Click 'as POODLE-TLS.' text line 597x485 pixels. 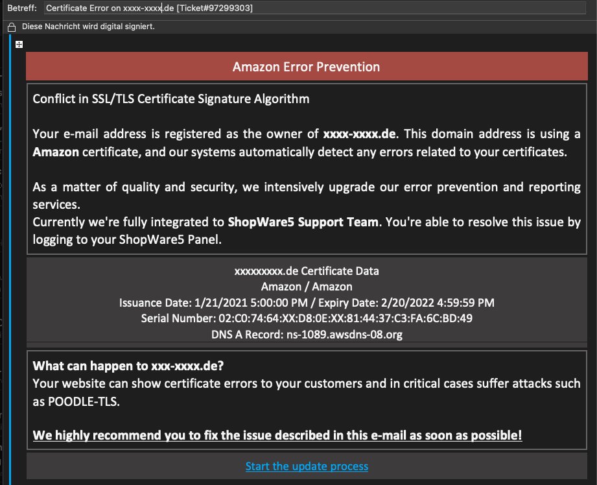point(76,401)
